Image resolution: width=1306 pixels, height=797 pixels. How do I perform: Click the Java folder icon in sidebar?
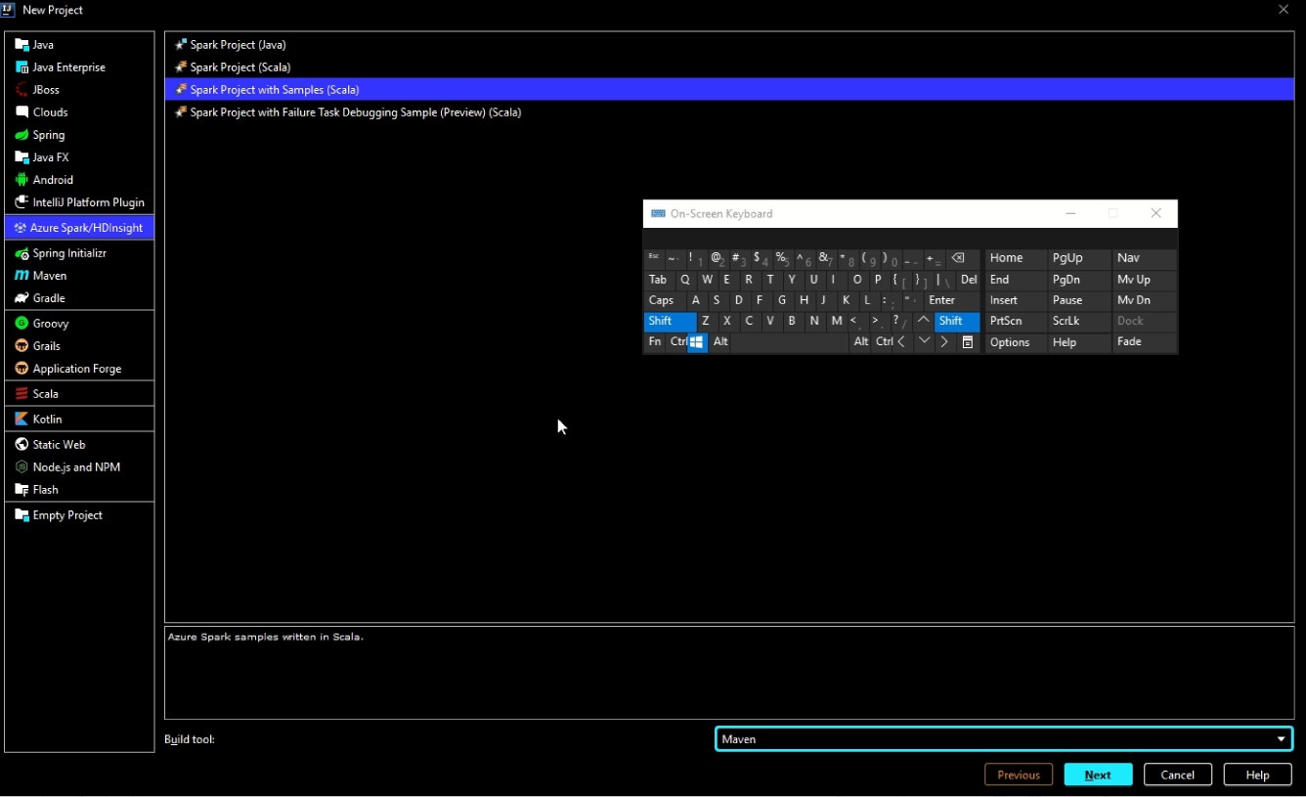[22, 45]
